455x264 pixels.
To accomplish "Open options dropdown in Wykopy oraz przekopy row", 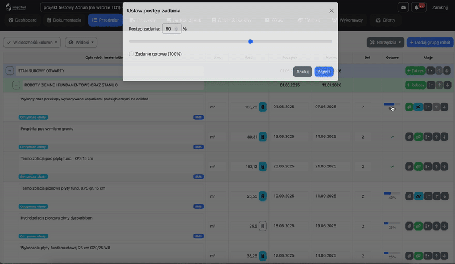I will click(x=428, y=107).
